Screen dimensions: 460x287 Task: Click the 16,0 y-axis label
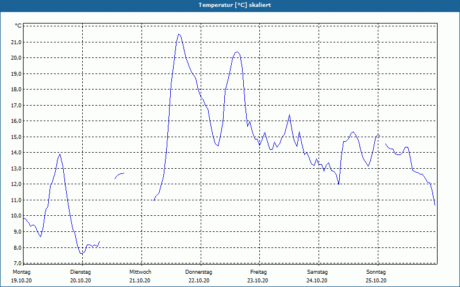click(16, 121)
